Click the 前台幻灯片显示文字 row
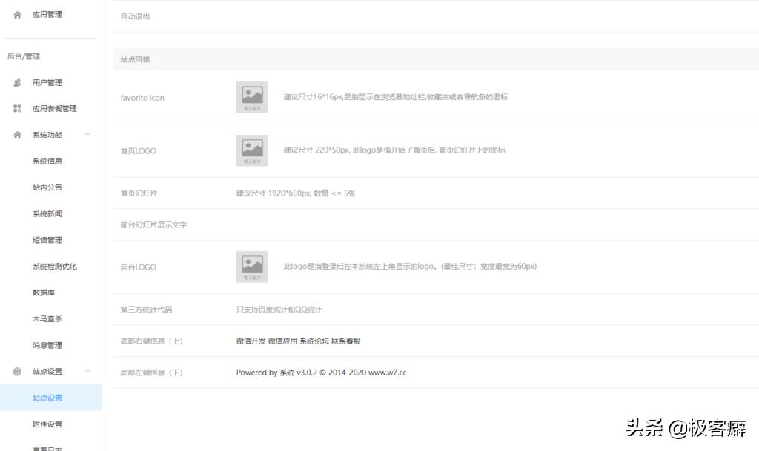The height and width of the screenshot is (451, 759). click(436, 225)
